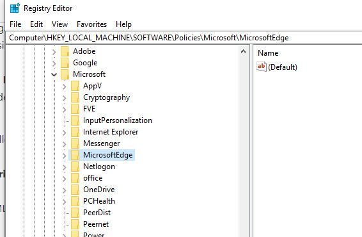This screenshot has width=362, height=237.
Task: Click the (Default) string value icon
Action: (262, 67)
